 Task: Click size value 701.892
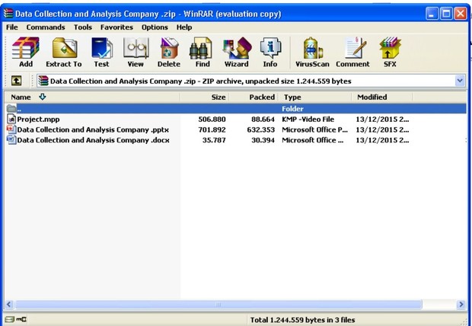pyautogui.click(x=212, y=129)
